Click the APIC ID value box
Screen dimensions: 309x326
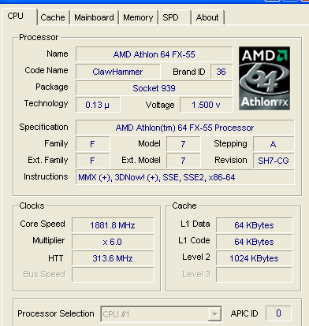278,313
